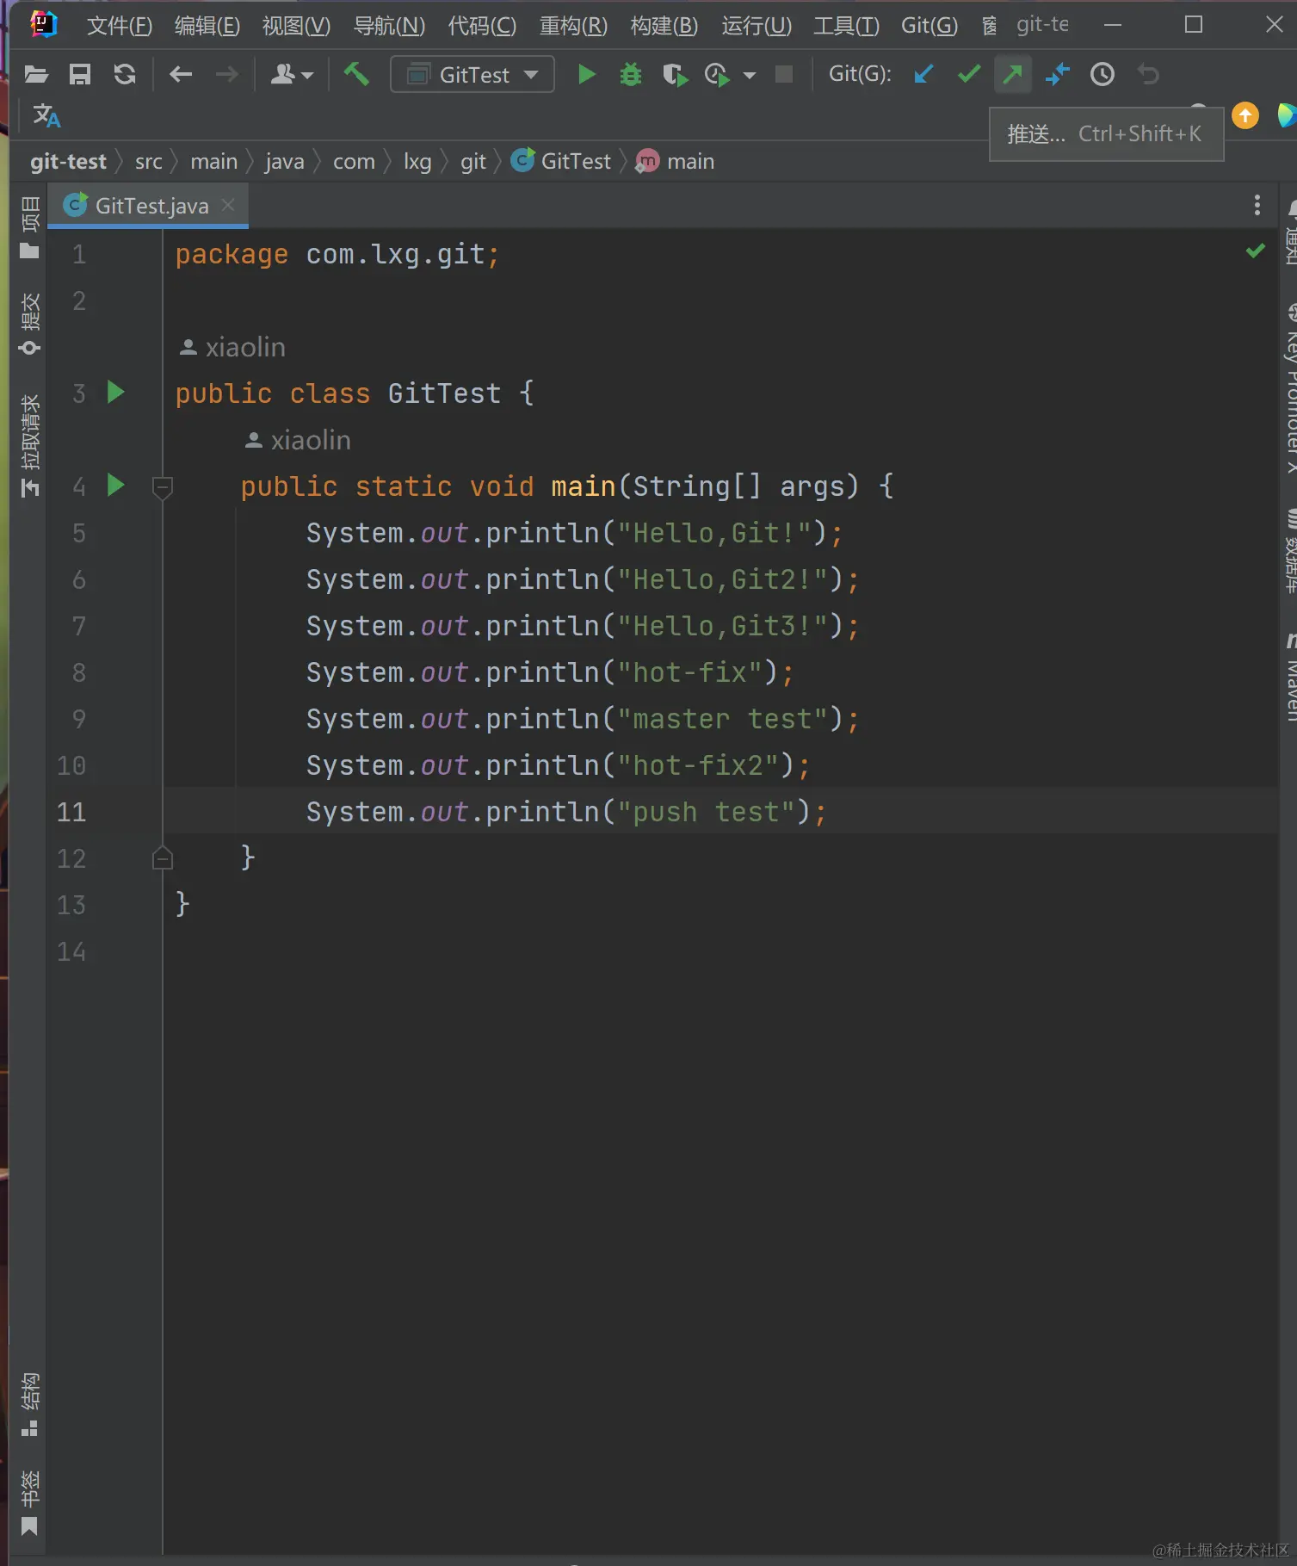Image resolution: width=1297 pixels, height=1566 pixels.
Task: Click xiaolin author hint above class
Action: [x=232, y=347]
